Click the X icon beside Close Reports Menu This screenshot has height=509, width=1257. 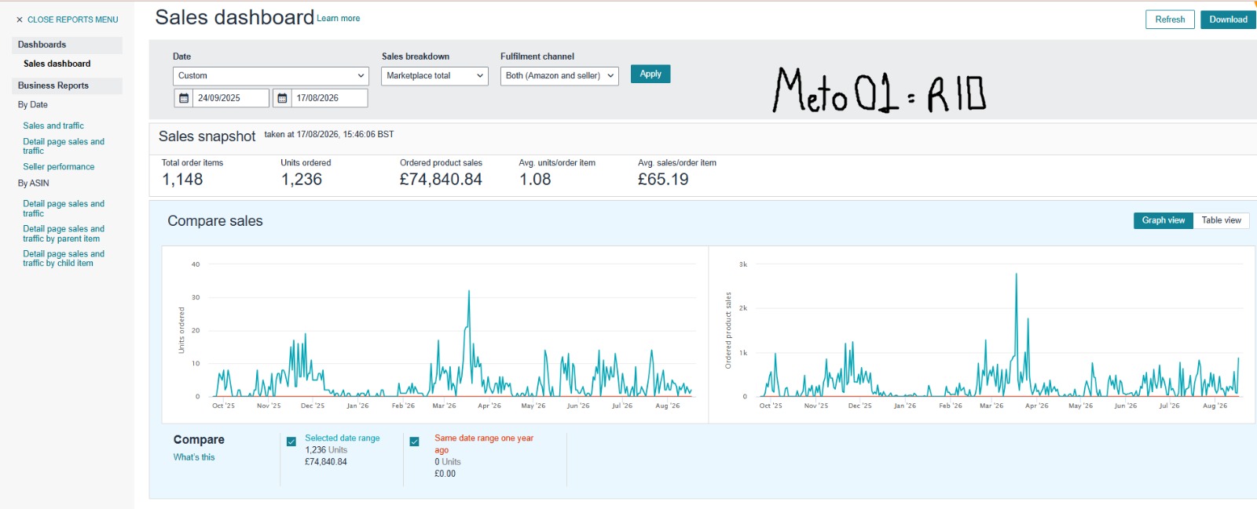[20, 20]
